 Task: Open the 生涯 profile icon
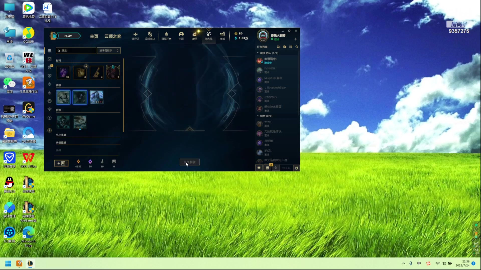pos(181,36)
